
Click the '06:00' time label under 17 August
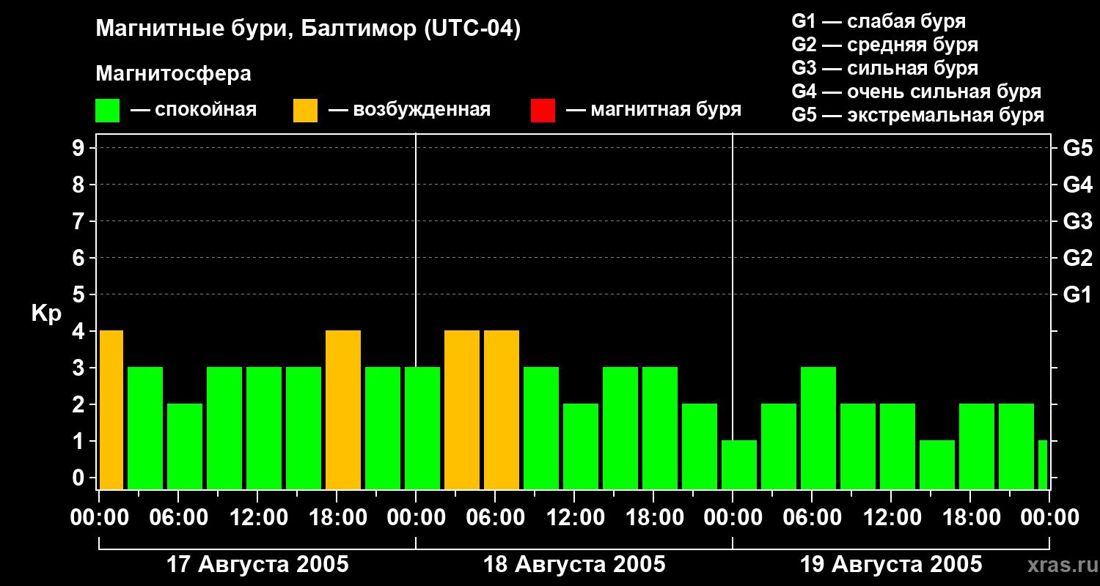[x=180, y=518]
